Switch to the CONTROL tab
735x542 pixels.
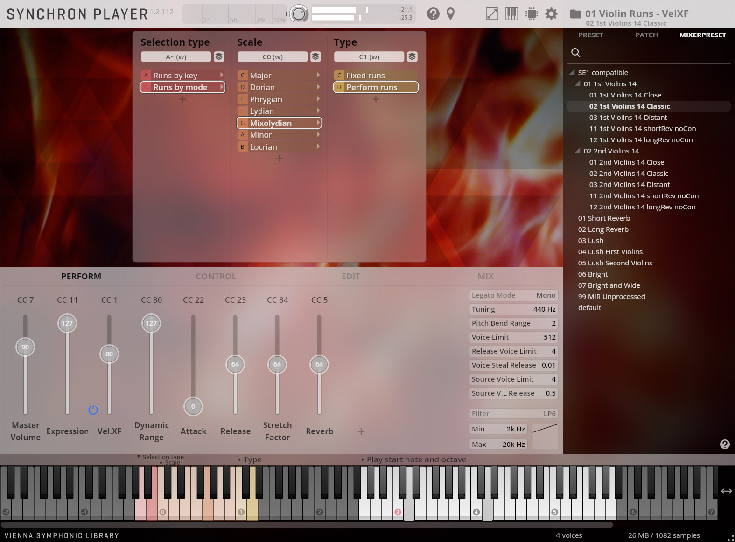[x=216, y=277]
